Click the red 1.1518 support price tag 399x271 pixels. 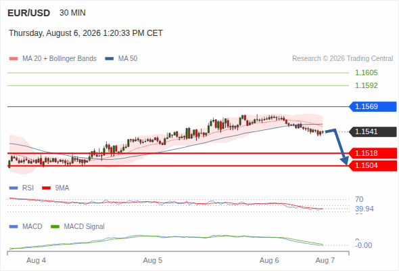pos(373,153)
